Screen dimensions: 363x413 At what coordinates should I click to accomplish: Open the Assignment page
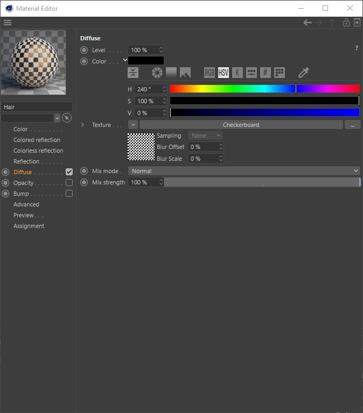click(x=29, y=226)
